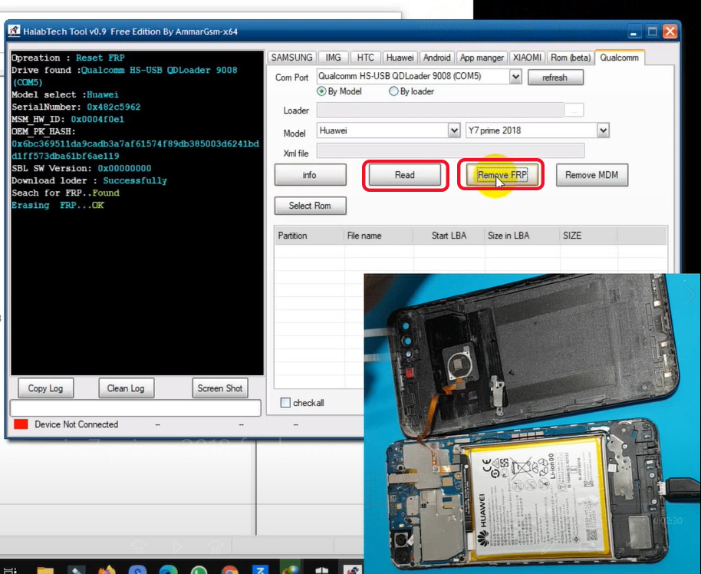
Task: Switch to the SAMSUNG tab
Action: (292, 58)
